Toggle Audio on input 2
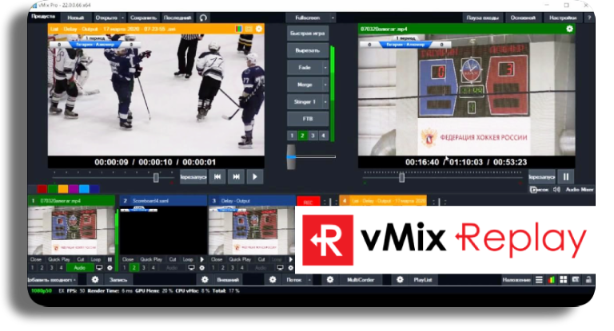The width and height of the screenshot is (614, 331). coord(172,268)
